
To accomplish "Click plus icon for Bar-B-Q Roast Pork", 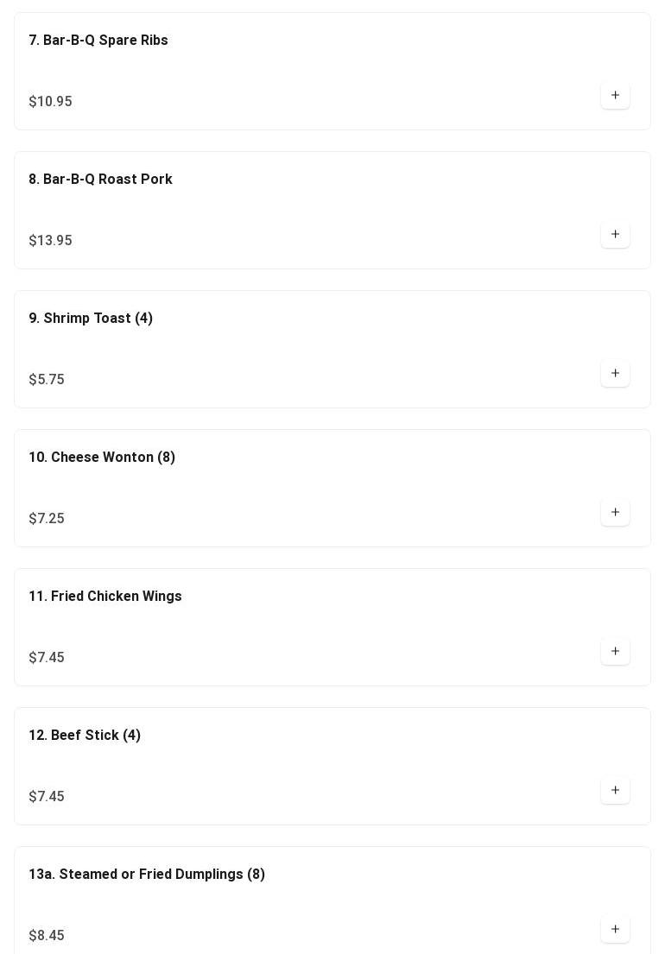I will pyautogui.click(x=615, y=235).
